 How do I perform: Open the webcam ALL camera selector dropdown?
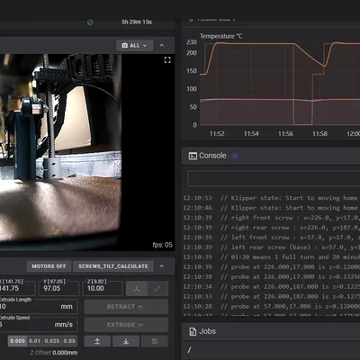point(135,46)
